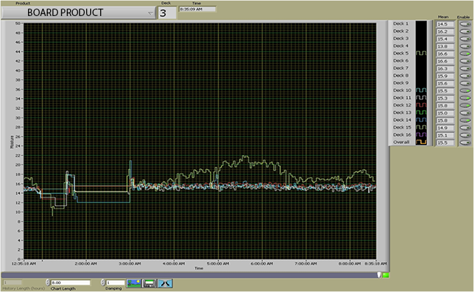The height and width of the screenshot is (292, 474).
Task: Enable the Deck 4 trace
Action: coord(465,46)
